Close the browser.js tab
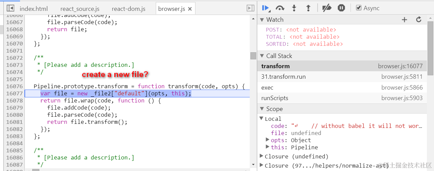 (x=190, y=9)
